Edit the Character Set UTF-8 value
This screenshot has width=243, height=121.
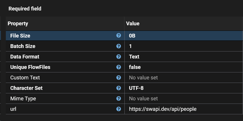tap(136, 88)
